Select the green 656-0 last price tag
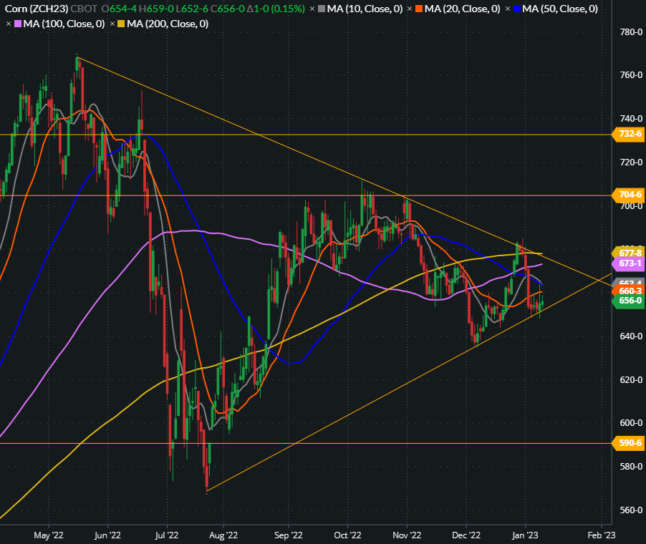 pos(628,301)
